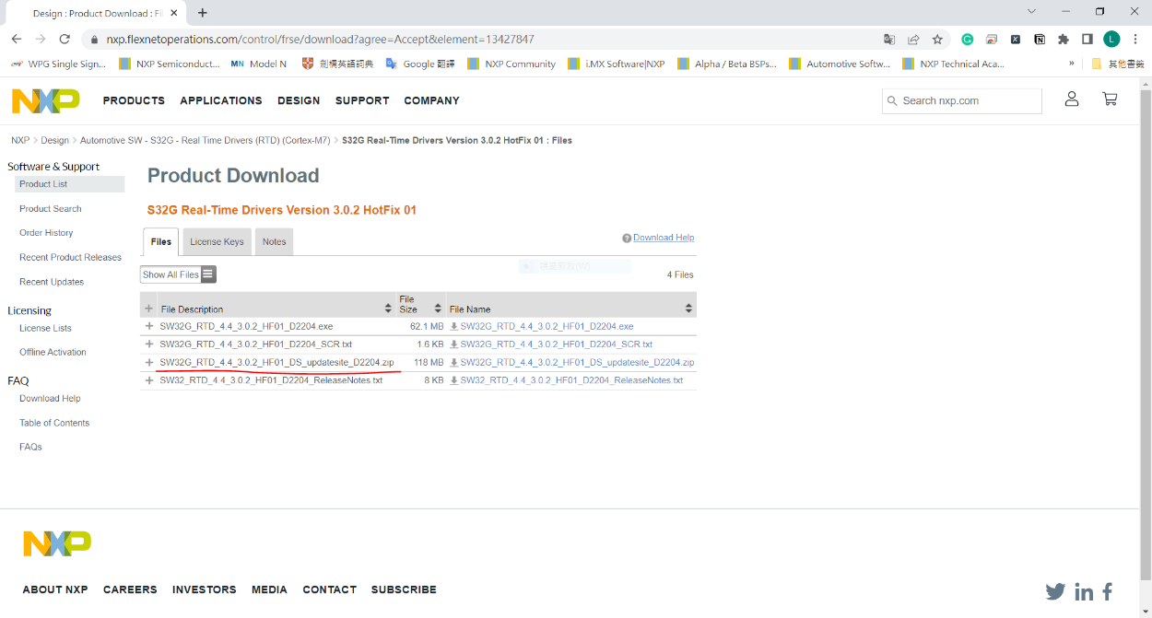Open the Grammarly extension icon
The height and width of the screenshot is (618, 1152).
968,40
